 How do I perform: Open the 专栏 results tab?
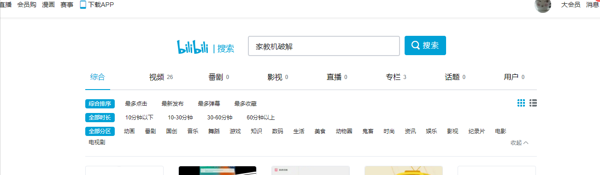tap(396, 77)
